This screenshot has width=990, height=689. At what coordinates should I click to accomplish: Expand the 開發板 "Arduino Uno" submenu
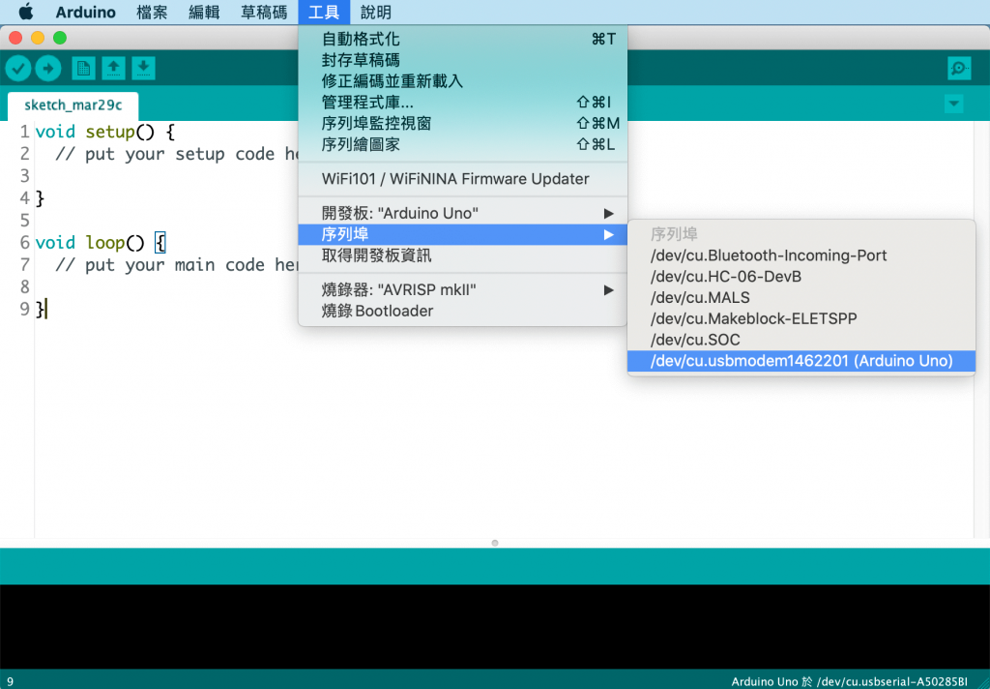(x=463, y=213)
